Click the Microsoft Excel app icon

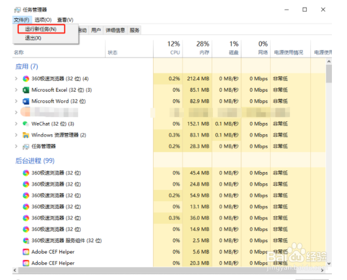(x=26, y=90)
